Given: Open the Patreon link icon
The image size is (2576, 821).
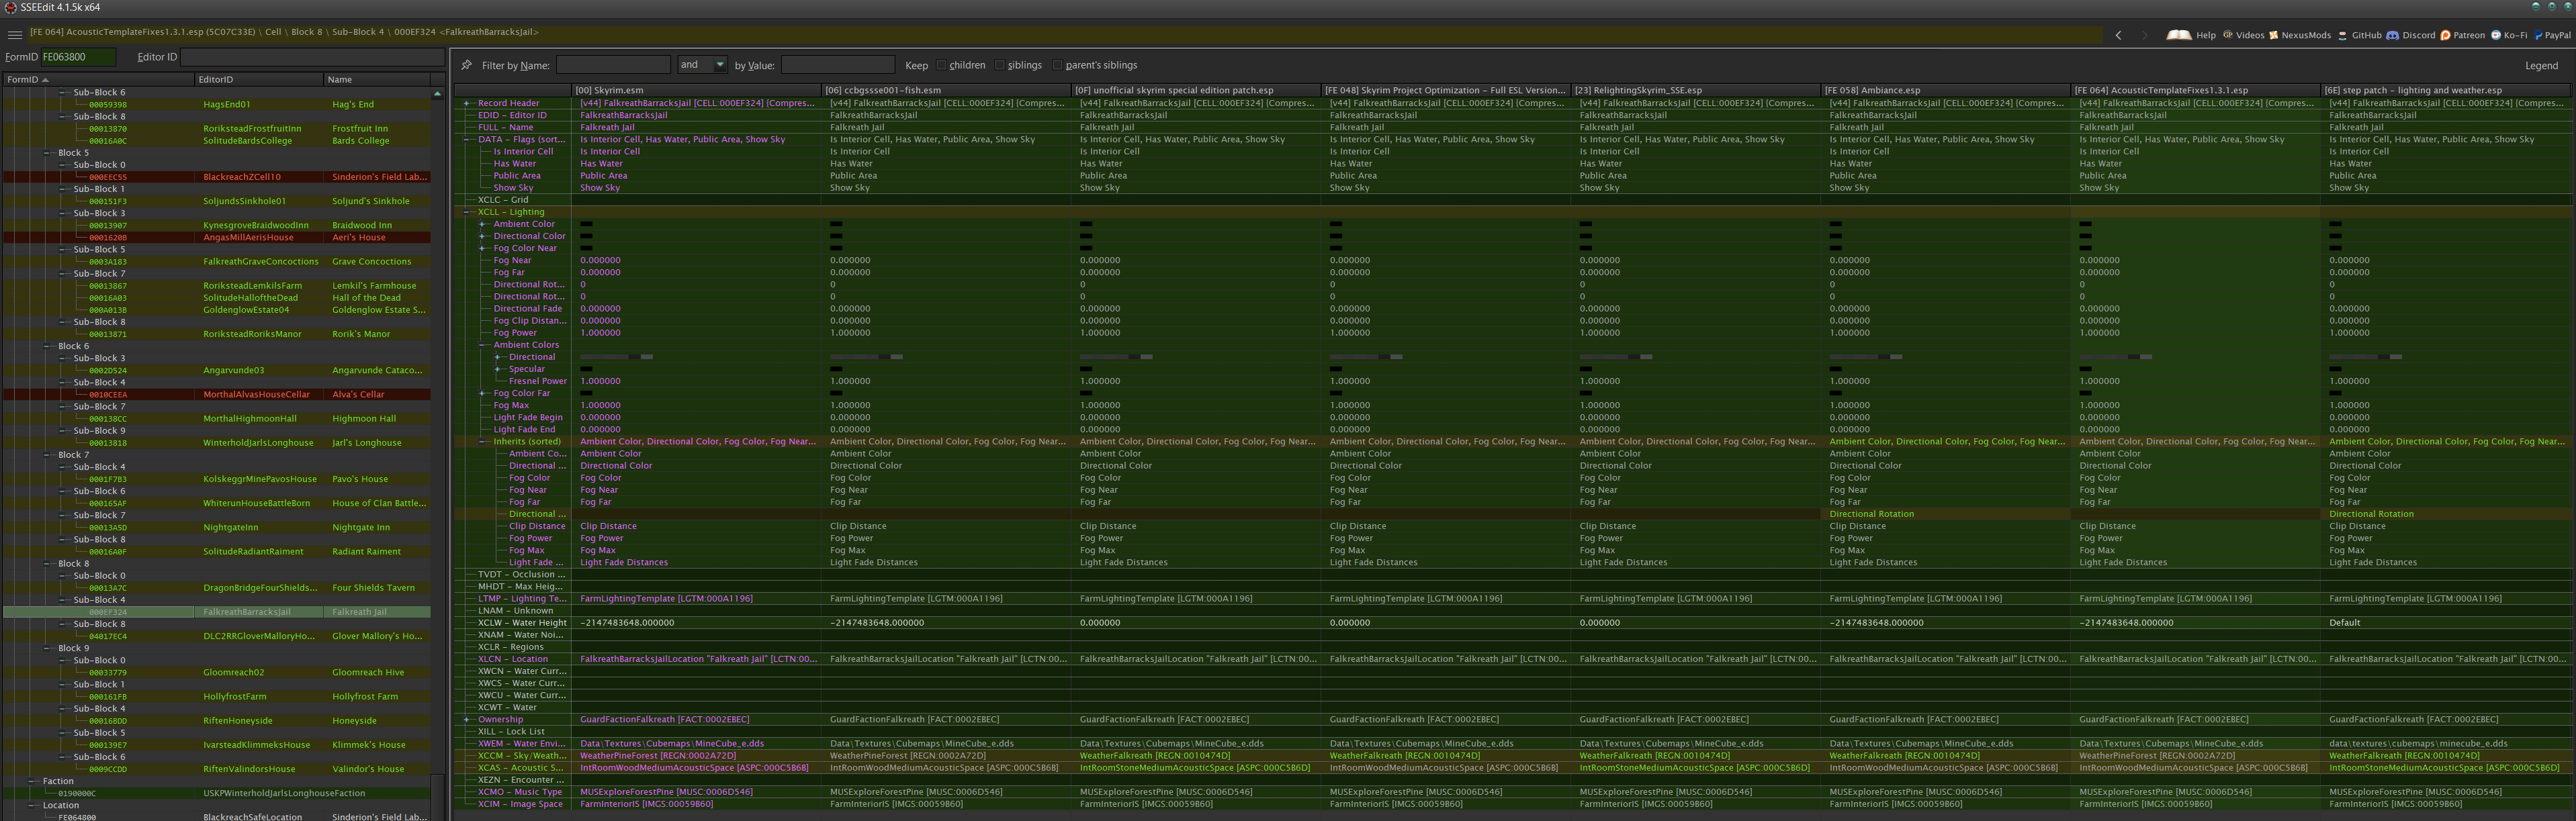Looking at the screenshot, I should coord(2445,35).
